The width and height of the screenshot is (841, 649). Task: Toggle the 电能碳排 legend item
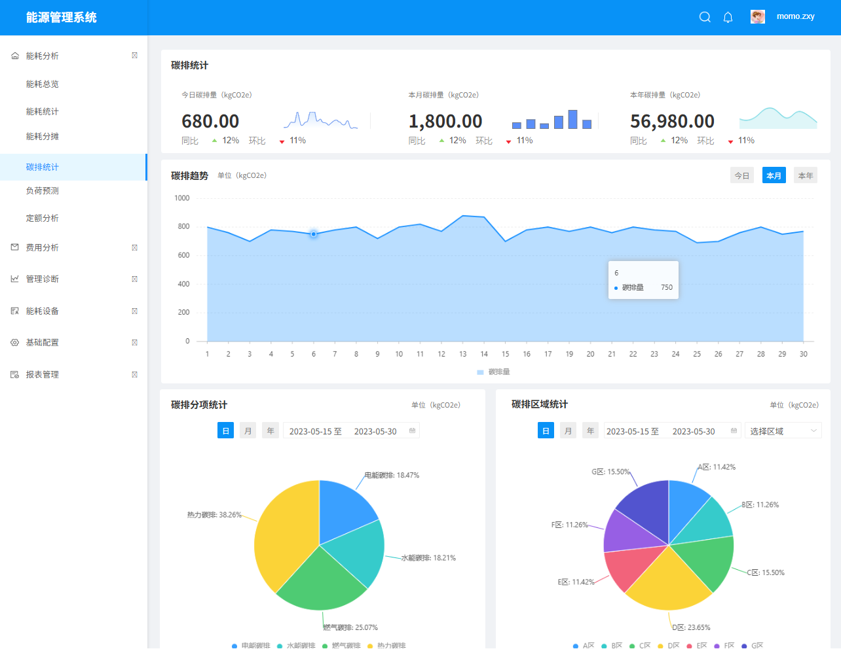point(251,645)
